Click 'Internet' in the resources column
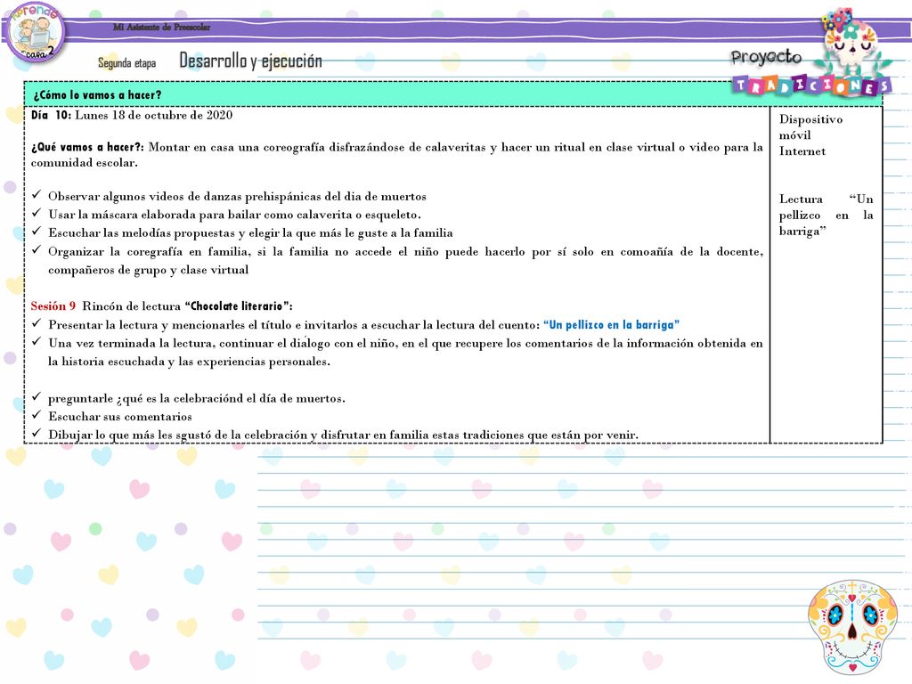This screenshot has height=684, width=912. (802, 151)
